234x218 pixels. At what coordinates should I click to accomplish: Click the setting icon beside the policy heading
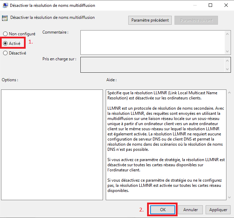pos(5,18)
